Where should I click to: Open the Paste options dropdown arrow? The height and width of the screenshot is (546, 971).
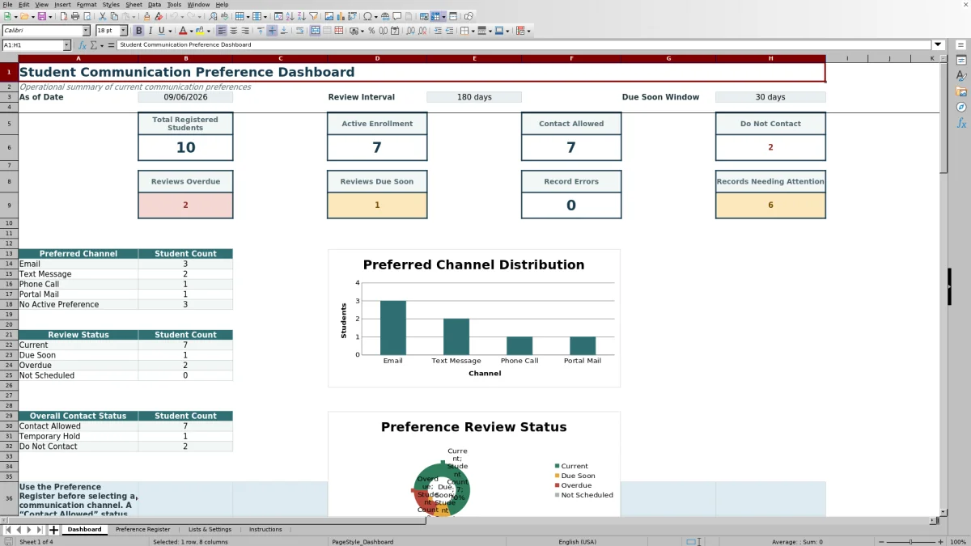134,16
